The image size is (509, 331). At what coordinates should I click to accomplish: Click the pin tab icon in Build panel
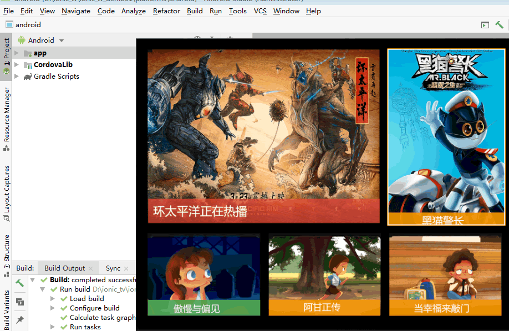click(x=20, y=320)
